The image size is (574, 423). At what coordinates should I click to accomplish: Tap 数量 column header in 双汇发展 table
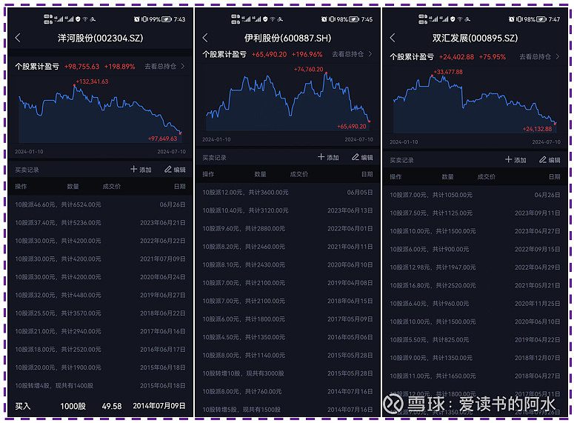(x=447, y=176)
